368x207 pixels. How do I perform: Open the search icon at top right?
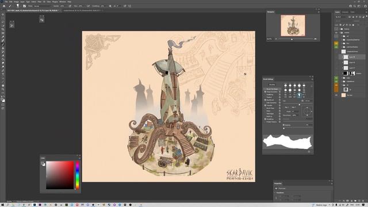click(355, 6)
